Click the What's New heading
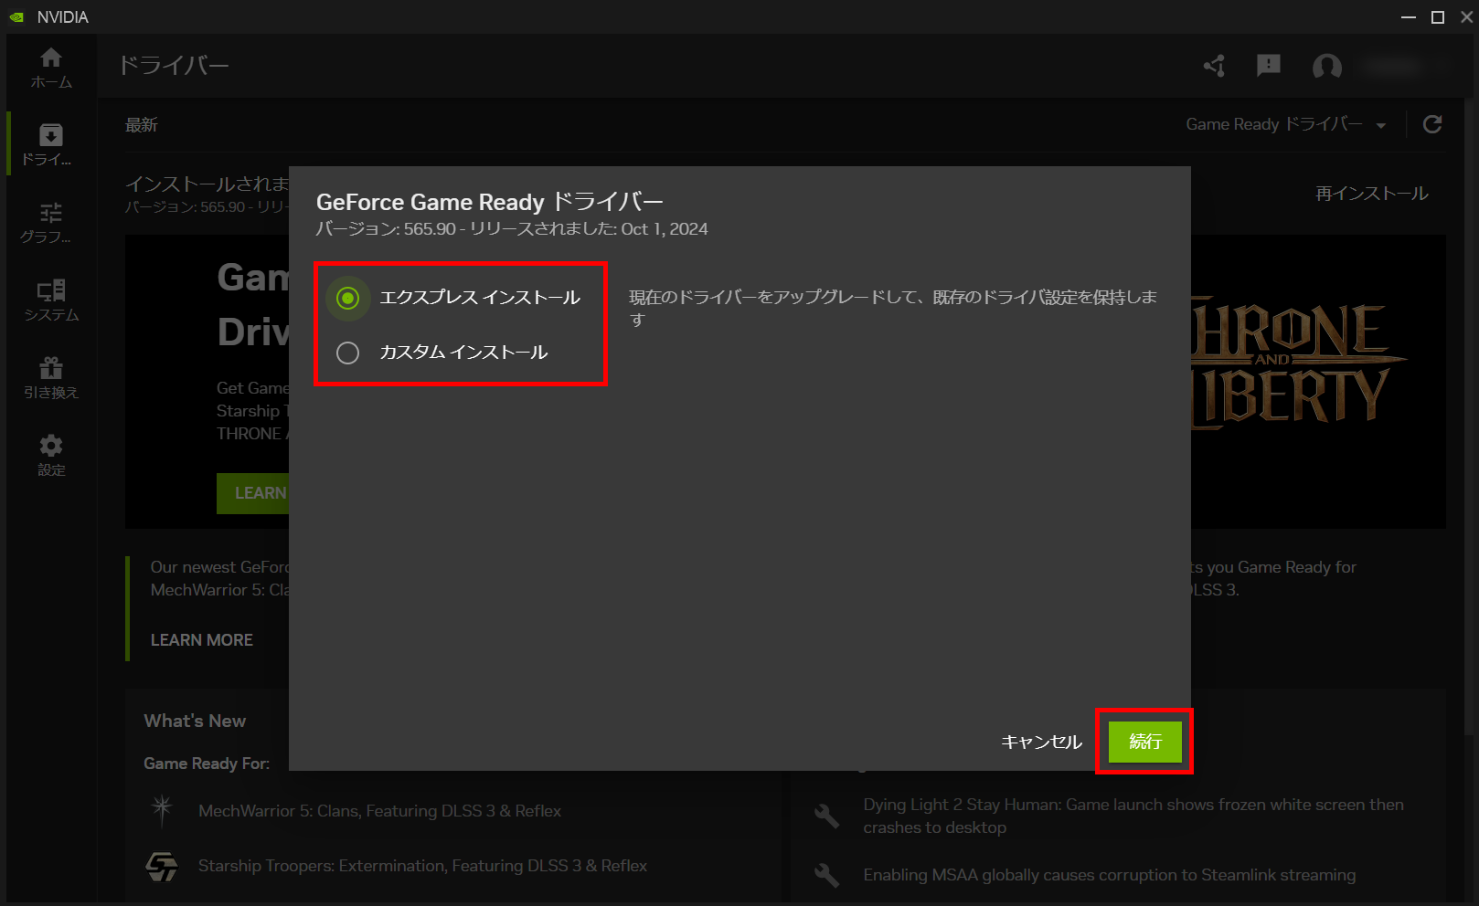 tap(195, 721)
